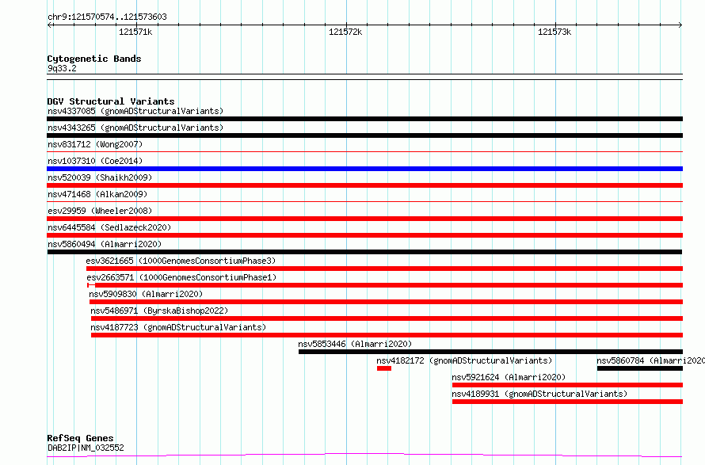Click the red nsv520039 feature bar
705x465 pixels.
[x=364, y=185]
